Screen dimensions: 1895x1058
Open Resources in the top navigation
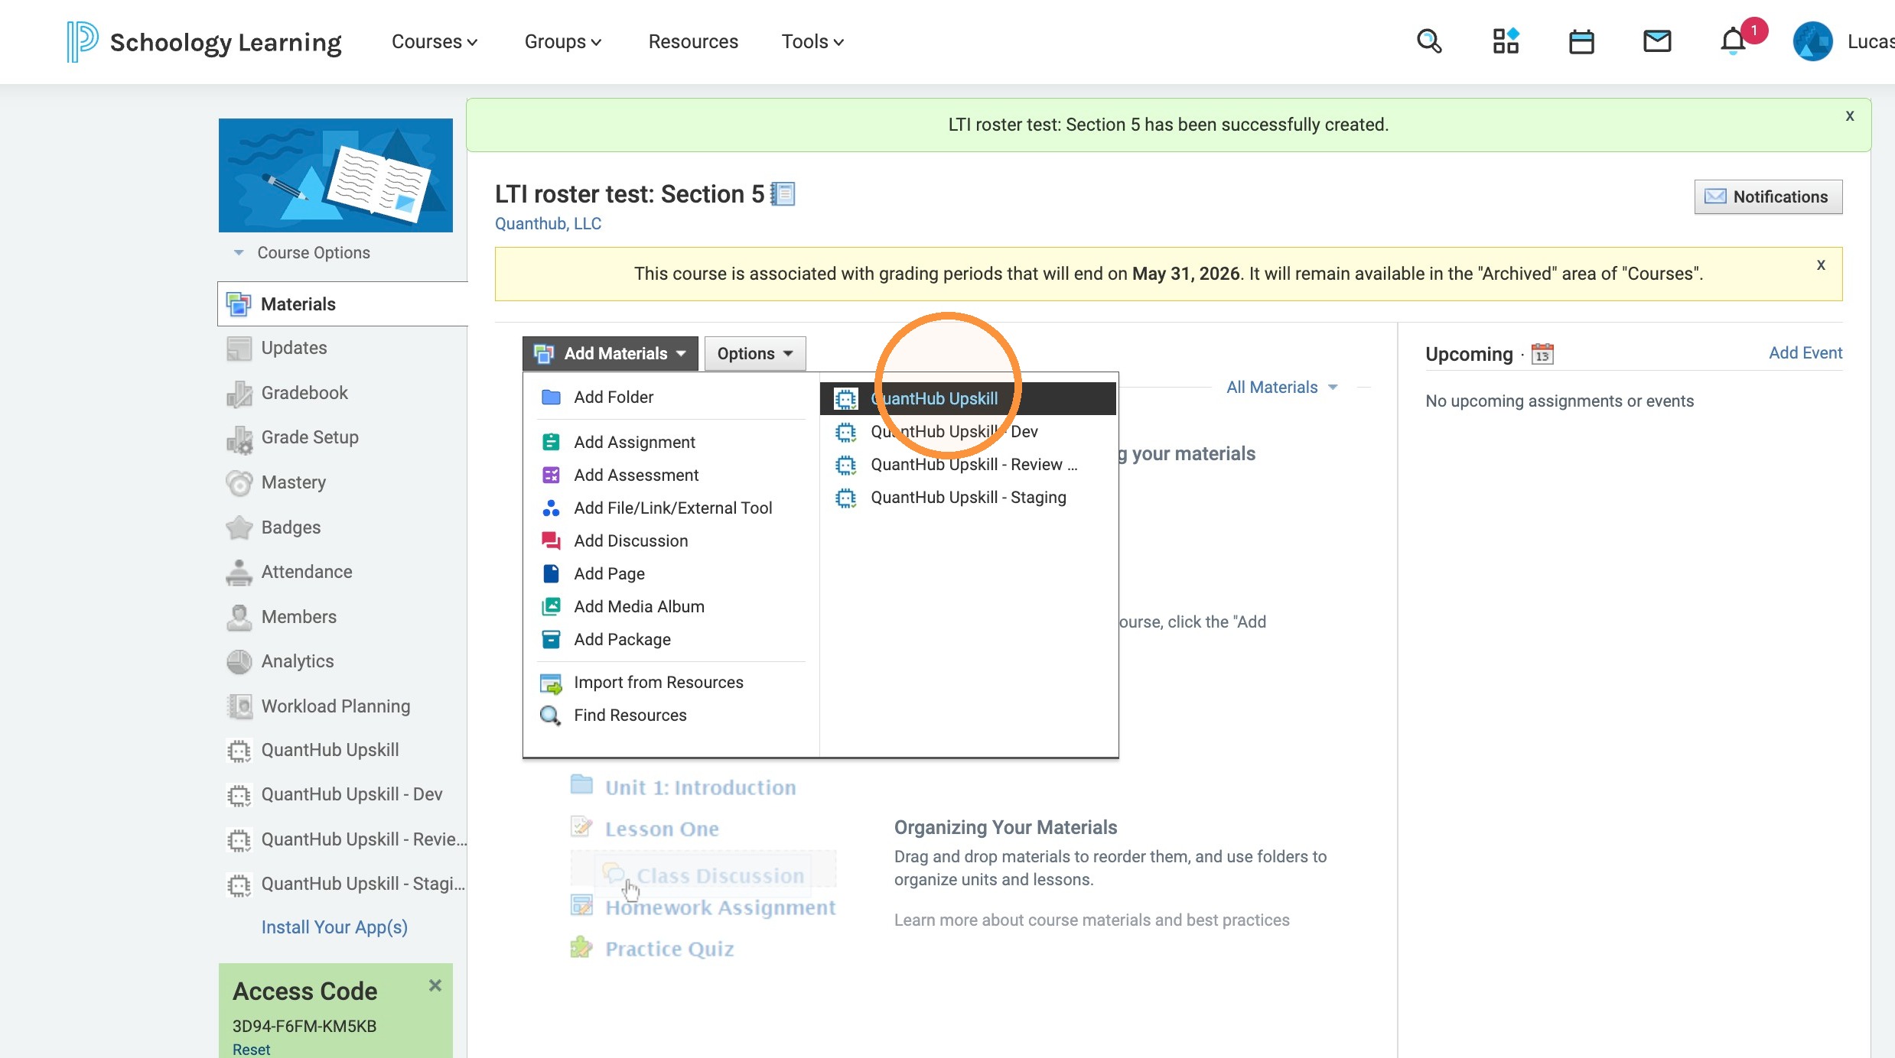[693, 41]
